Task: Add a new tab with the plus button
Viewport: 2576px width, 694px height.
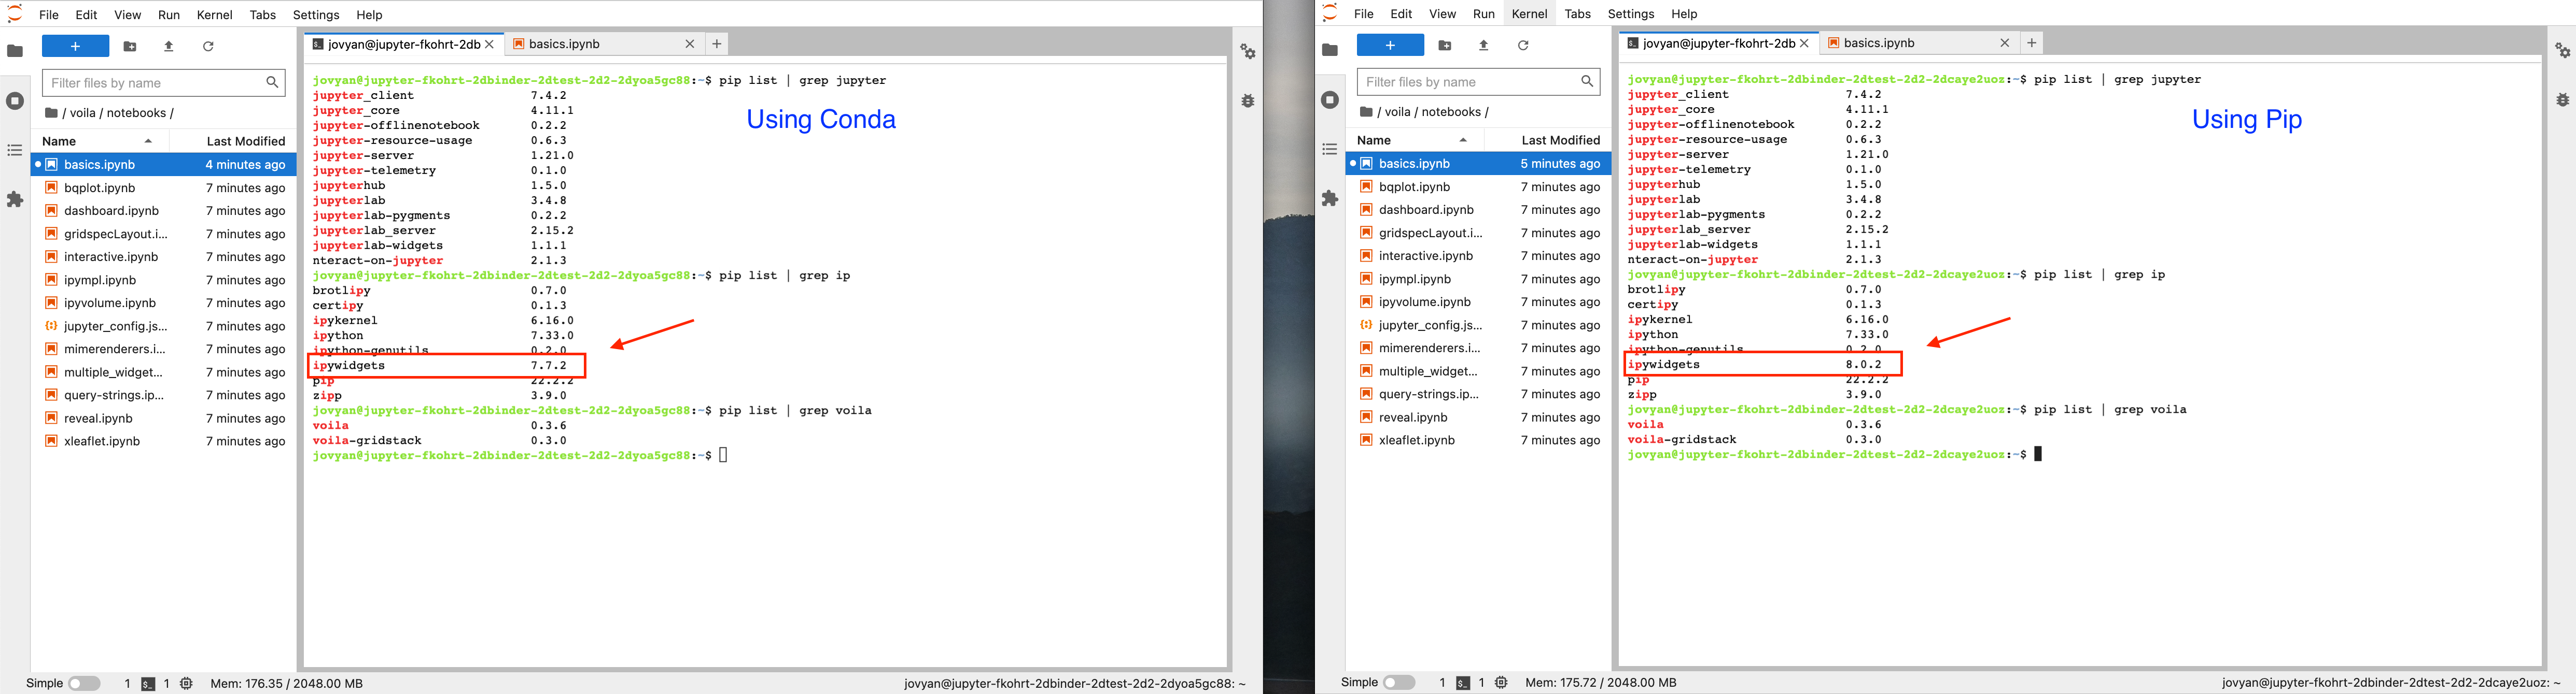Action: 716,44
